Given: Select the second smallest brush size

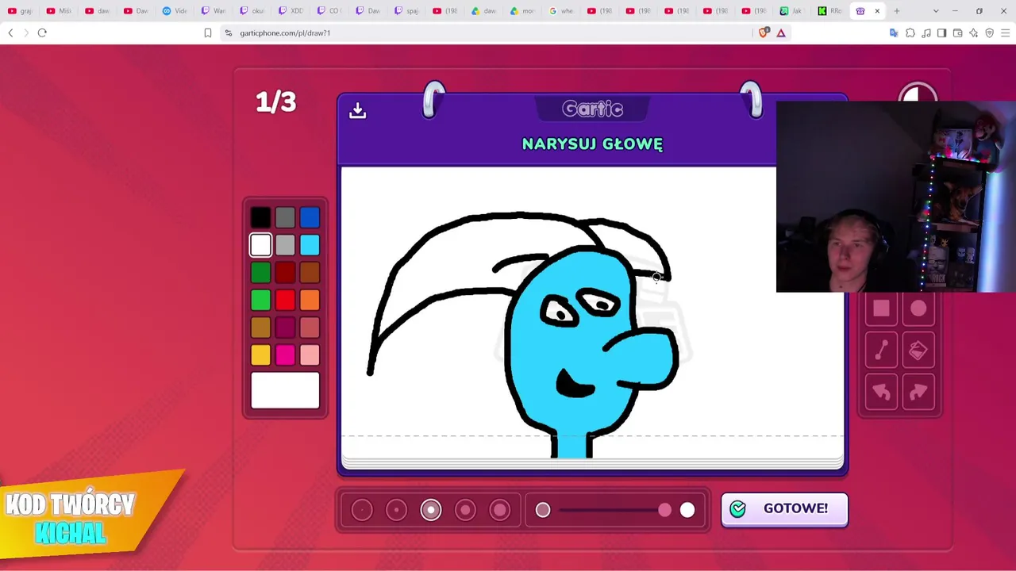Looking at the screenshot, I should point(396,510).
